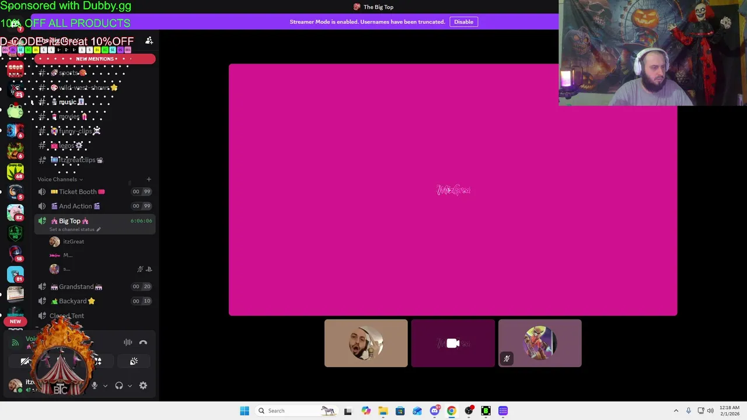This screenshot has height=420, width=747.
Task: Open User Settings gear
Action: point(143,386)
